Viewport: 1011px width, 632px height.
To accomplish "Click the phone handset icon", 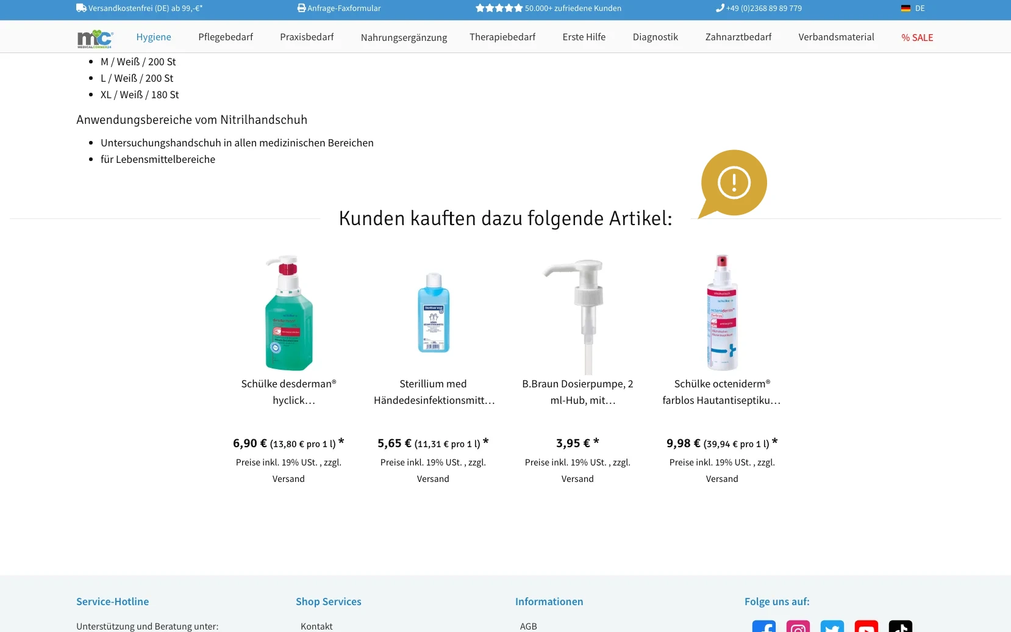I will 720,8.
